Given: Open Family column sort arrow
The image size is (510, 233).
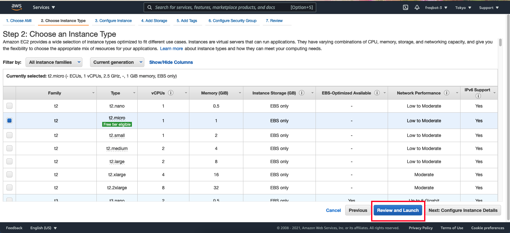Looking at the screenshot, I should point(93,93).
